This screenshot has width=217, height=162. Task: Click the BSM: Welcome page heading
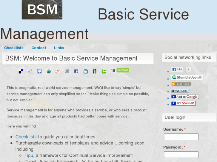pos(71,58)
